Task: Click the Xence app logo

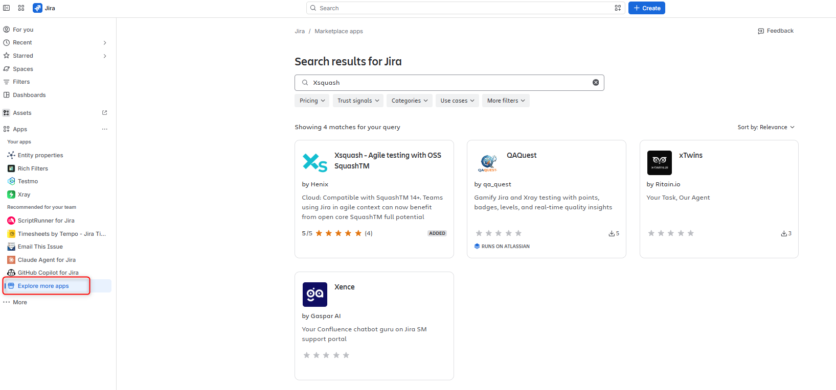Action: pyautogui.click(x=314, y=295)
